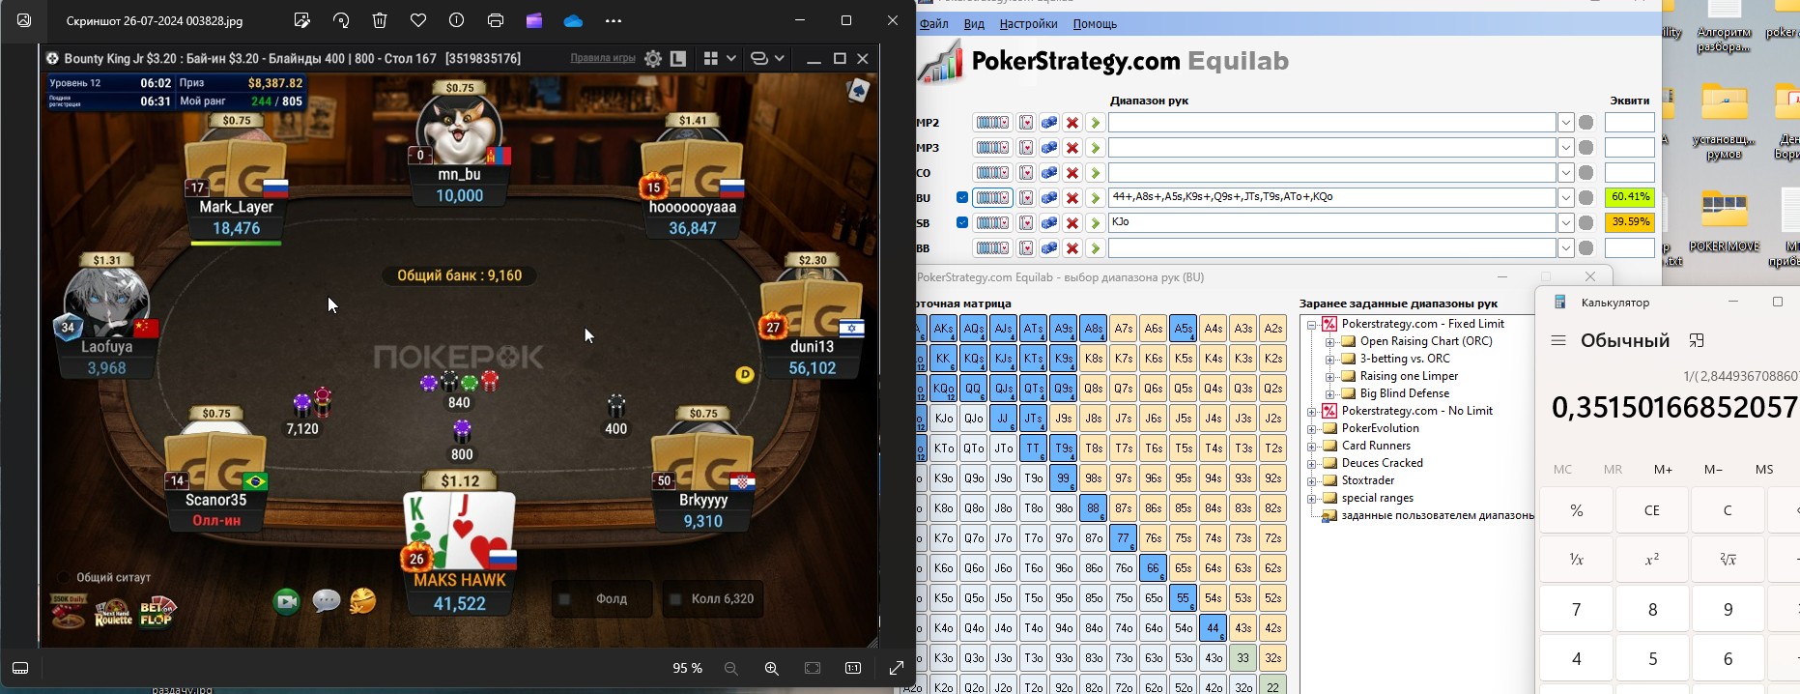The height and width of the screenshot is (694, 1800).
Task: Toggle the A5s cell in range matrix
Action: click(x=1184, y=329)
